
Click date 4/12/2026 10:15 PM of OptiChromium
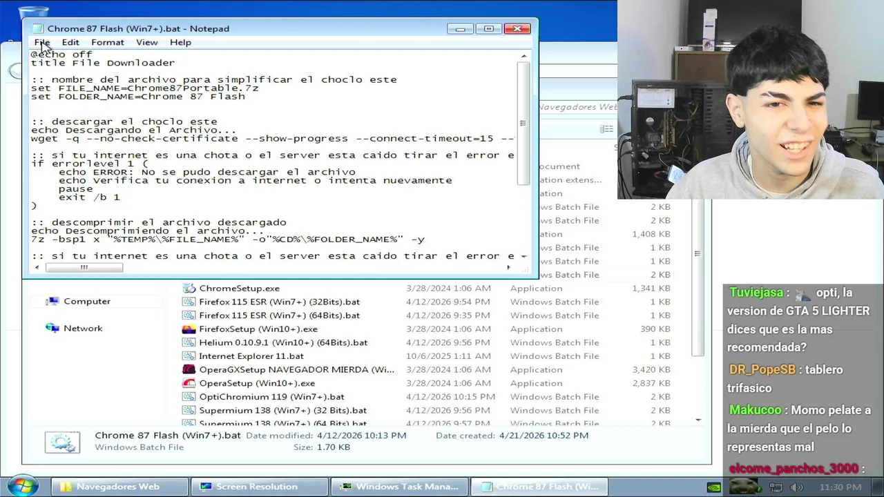click(450, 396)
